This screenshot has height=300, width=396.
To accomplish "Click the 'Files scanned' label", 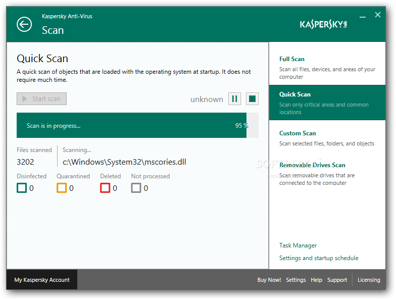I will point(34,150).
